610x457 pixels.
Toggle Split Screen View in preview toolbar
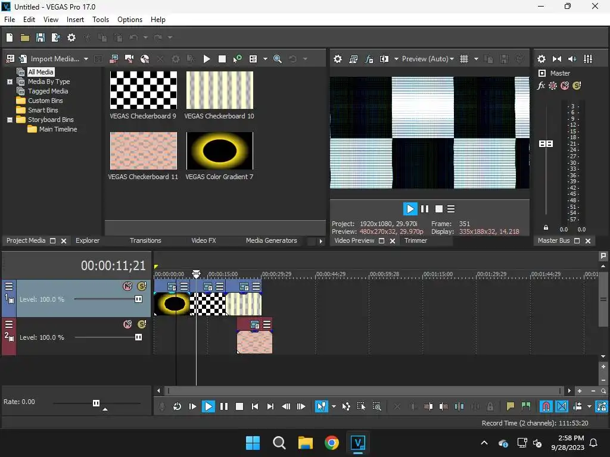coord(384,59)
